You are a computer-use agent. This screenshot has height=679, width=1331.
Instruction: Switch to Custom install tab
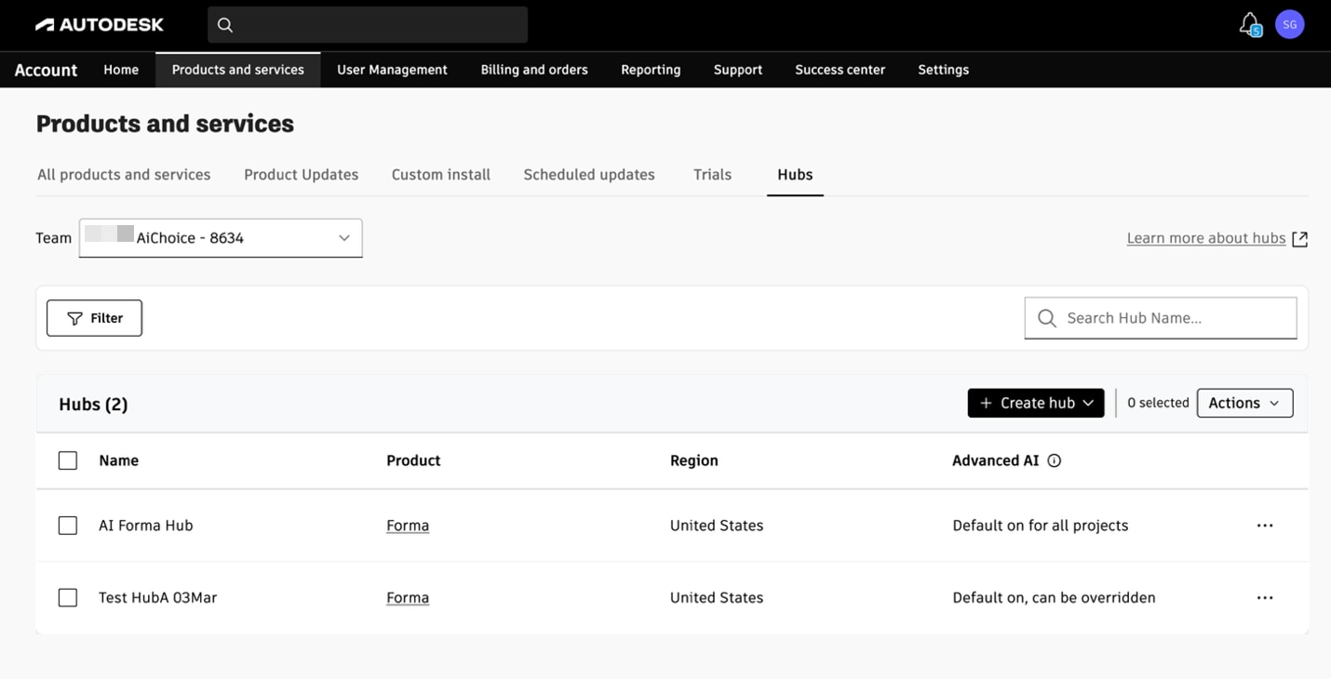point(441,175)
